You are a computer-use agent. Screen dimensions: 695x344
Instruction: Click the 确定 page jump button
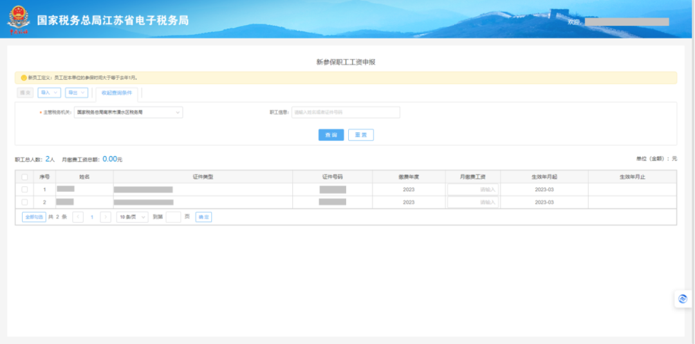pyautogui.click(x=203, y=217)
